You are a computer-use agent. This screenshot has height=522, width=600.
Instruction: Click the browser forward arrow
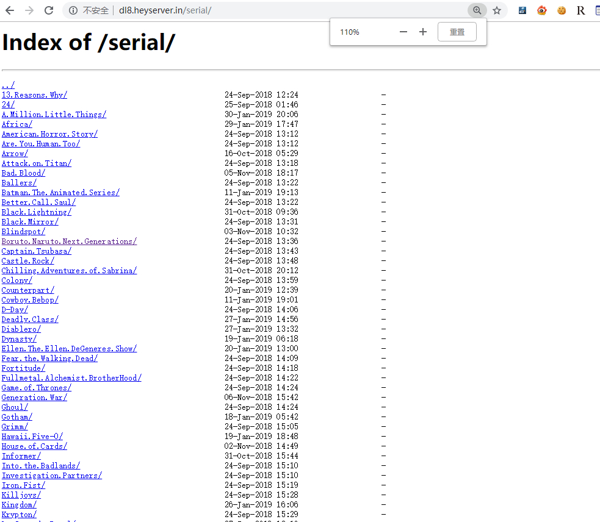pyautogui.click(x=29, y=10)
